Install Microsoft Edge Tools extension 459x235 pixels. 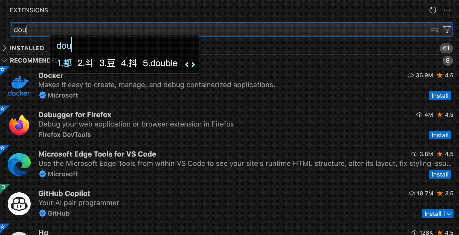pyautogui.click(x=440, y=174)
